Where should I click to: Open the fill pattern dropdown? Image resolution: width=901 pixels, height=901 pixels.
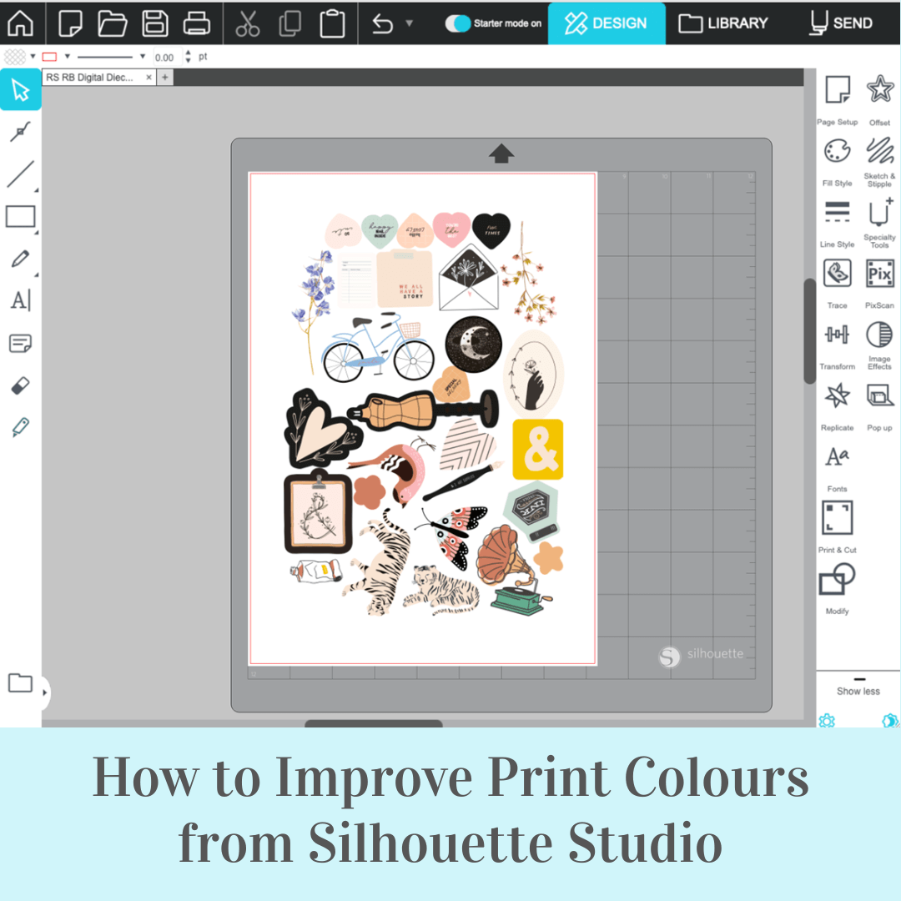point(33,57)
